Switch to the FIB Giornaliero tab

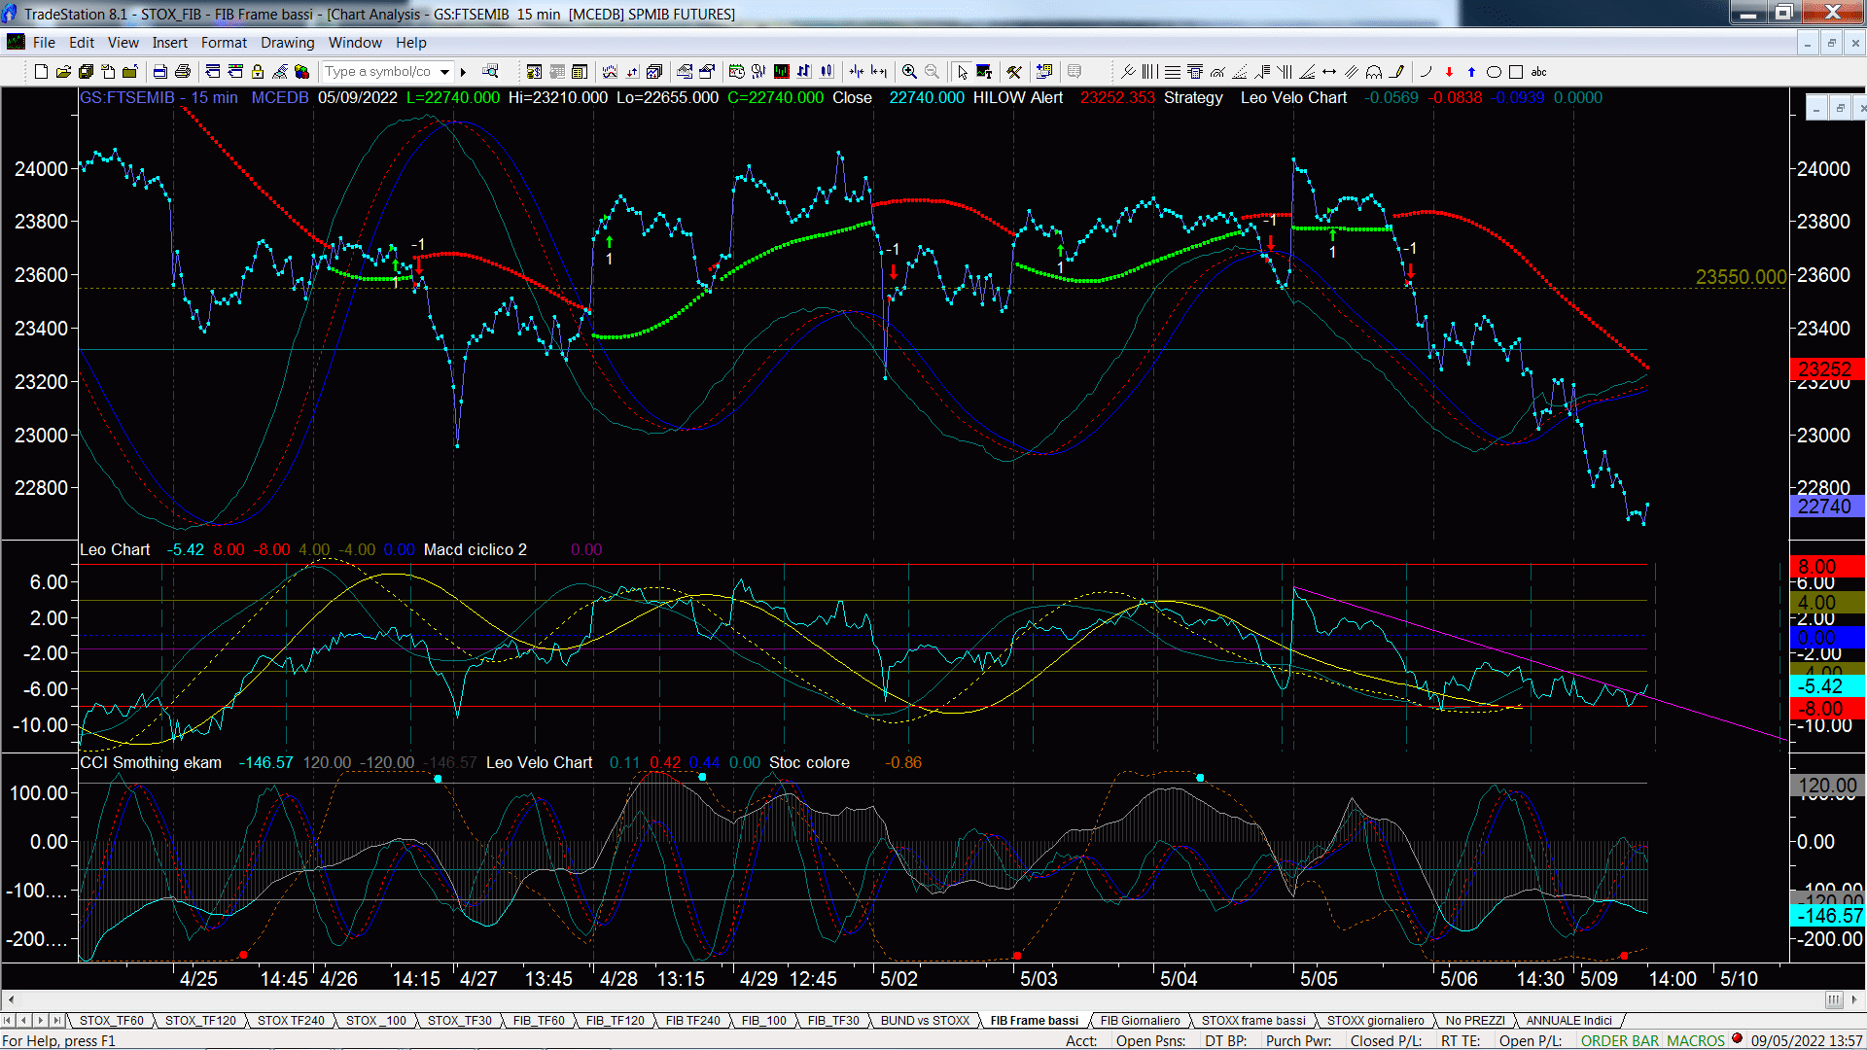pos(1140,1021)
